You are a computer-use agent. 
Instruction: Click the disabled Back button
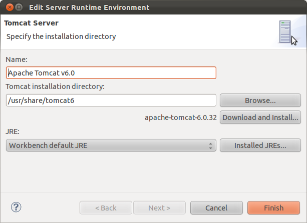tap(106, 208)
